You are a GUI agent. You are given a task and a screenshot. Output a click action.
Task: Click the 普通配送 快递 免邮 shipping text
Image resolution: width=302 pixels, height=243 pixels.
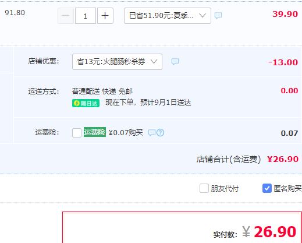click(102, 91)
